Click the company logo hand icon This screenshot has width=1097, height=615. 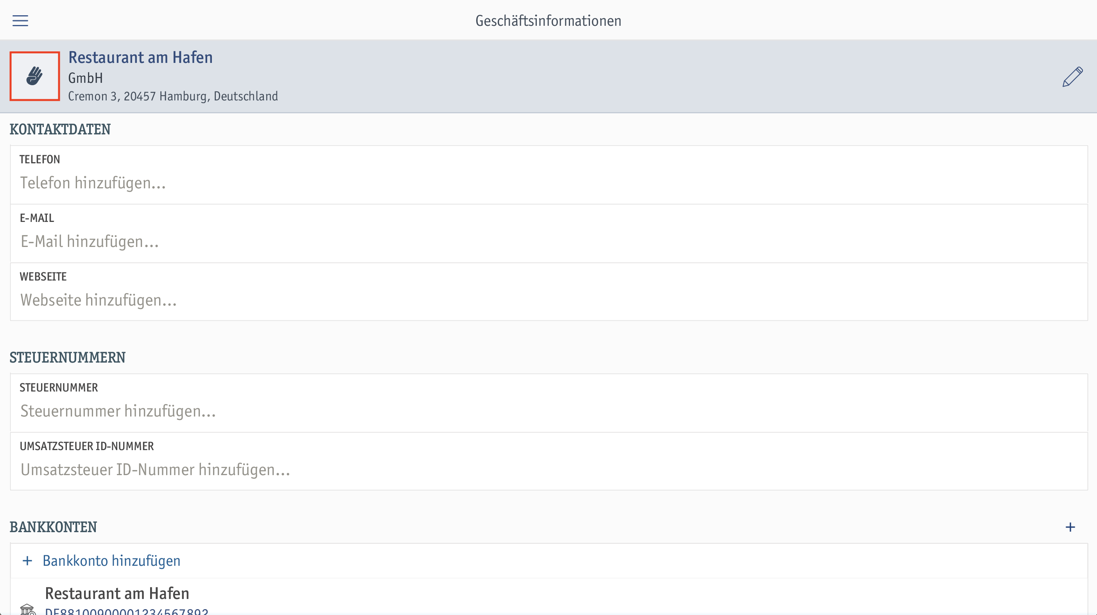[x=34, y=76]
